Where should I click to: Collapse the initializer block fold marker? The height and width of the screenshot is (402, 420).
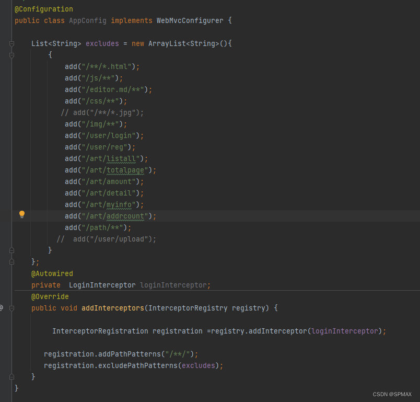tap(11, 55)
